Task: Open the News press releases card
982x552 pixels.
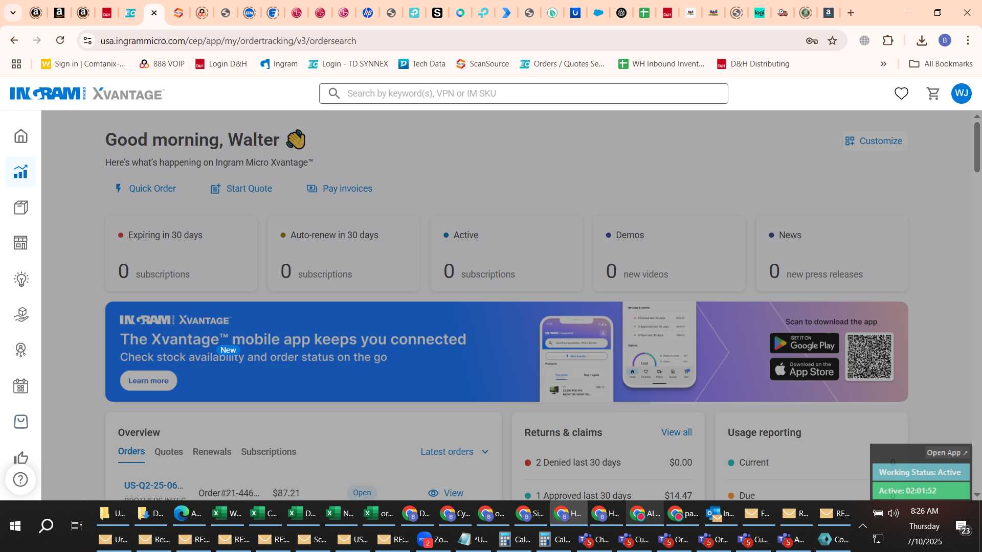Action: [x=832, y=254]
